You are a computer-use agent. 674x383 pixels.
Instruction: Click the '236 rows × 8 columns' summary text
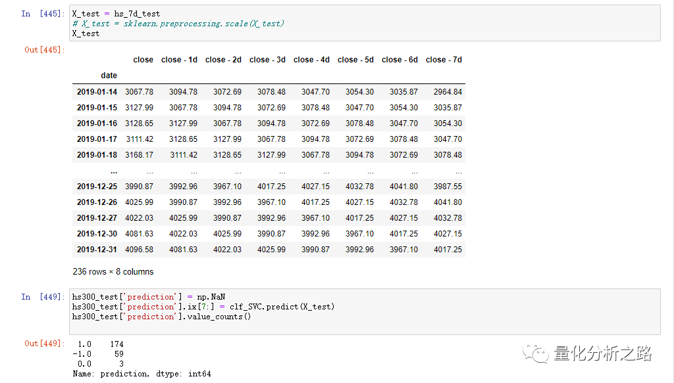(x=113, y=271)
